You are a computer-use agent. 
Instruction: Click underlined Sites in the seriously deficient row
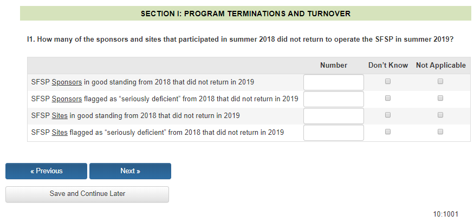60,132
